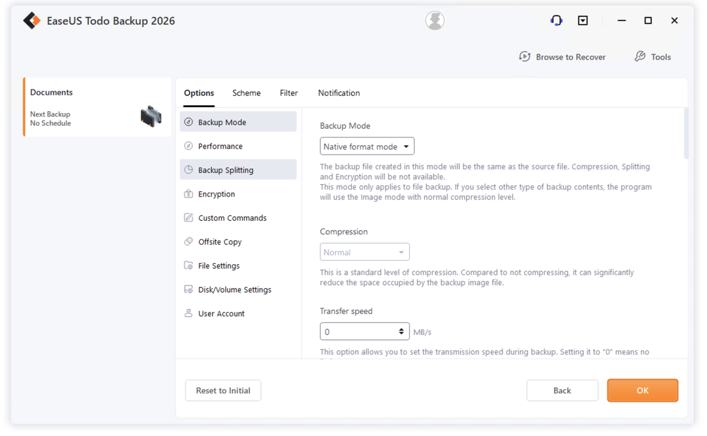Click the 'Backup Mode' section heading
This screenshot has width=707, height=436.
coord(345,126)
